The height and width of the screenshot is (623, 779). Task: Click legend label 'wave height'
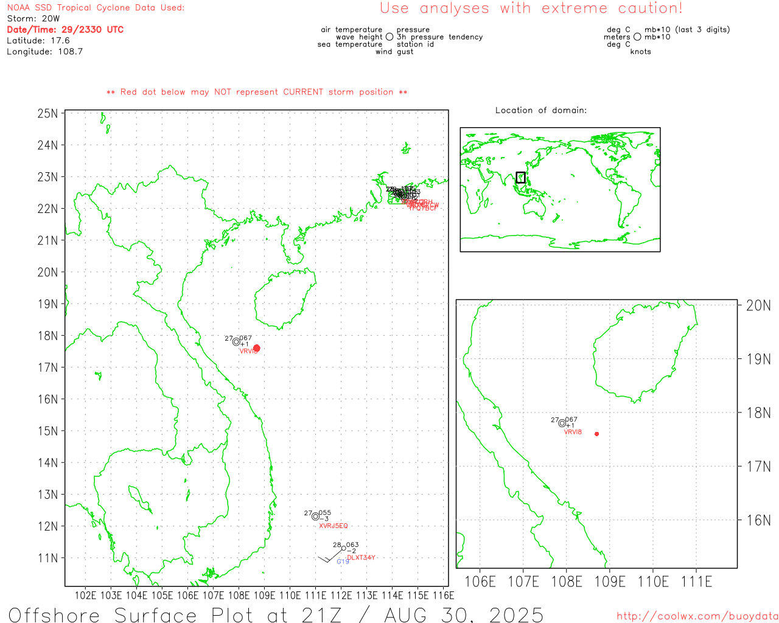(x=359, y=37)
